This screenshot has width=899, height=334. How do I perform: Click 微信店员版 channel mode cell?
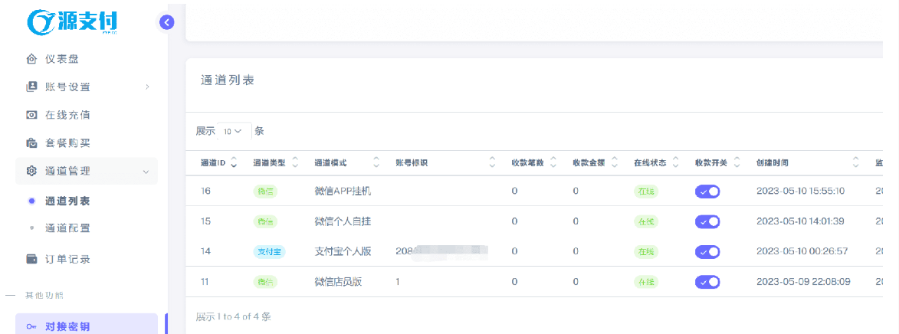pos(338,282)
